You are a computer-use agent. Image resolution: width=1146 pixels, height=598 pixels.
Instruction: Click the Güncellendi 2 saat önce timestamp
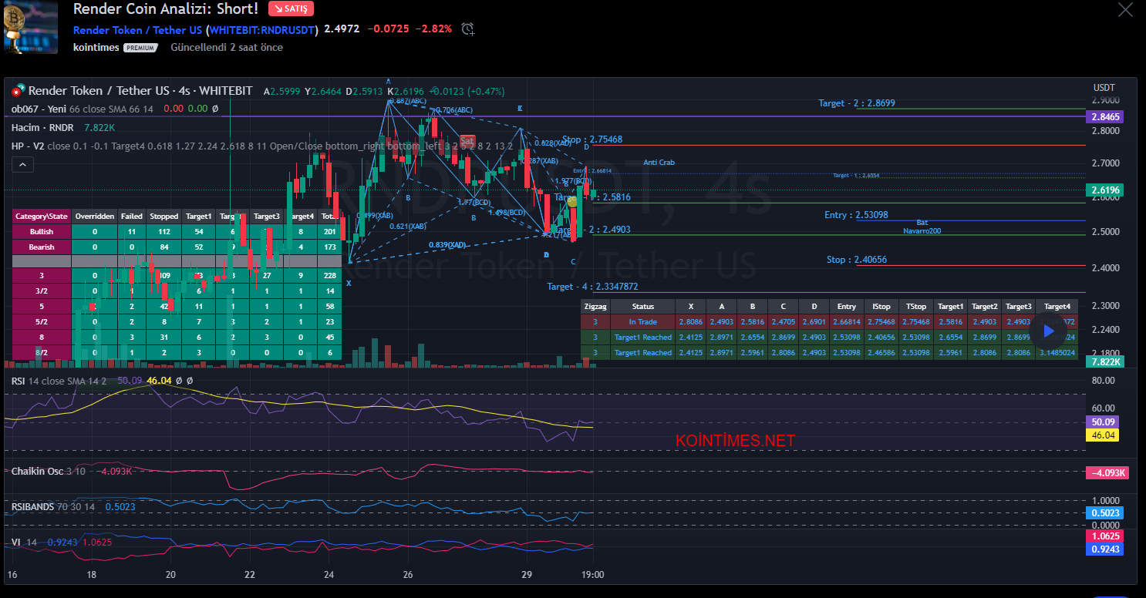[227, 47]
